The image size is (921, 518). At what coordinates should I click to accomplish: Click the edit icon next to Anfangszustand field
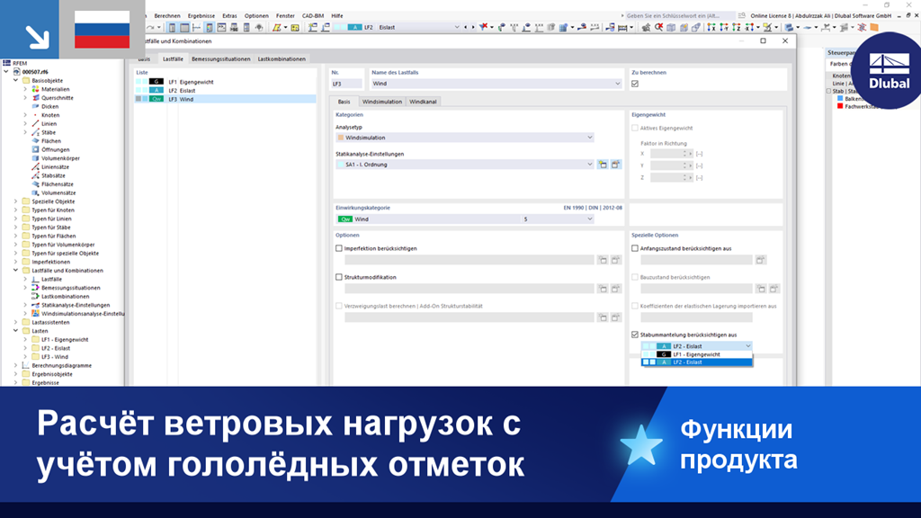click(x=760, y=260)
